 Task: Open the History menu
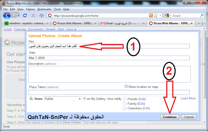(30, 9)
